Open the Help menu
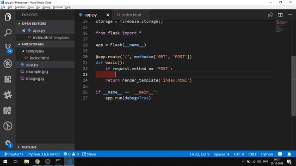The image size is (296, 166). tap(68, 7)
